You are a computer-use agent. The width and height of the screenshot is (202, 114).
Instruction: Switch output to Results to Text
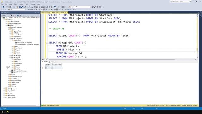pyautogui.click(x=55, y=9)
